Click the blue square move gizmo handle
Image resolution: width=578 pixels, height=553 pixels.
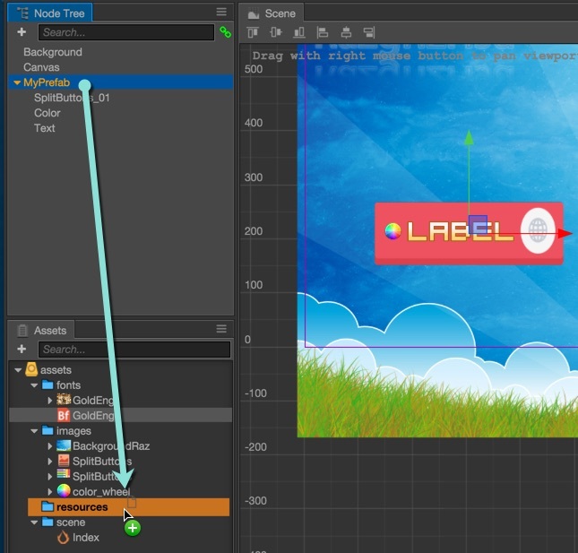[478, 225]
